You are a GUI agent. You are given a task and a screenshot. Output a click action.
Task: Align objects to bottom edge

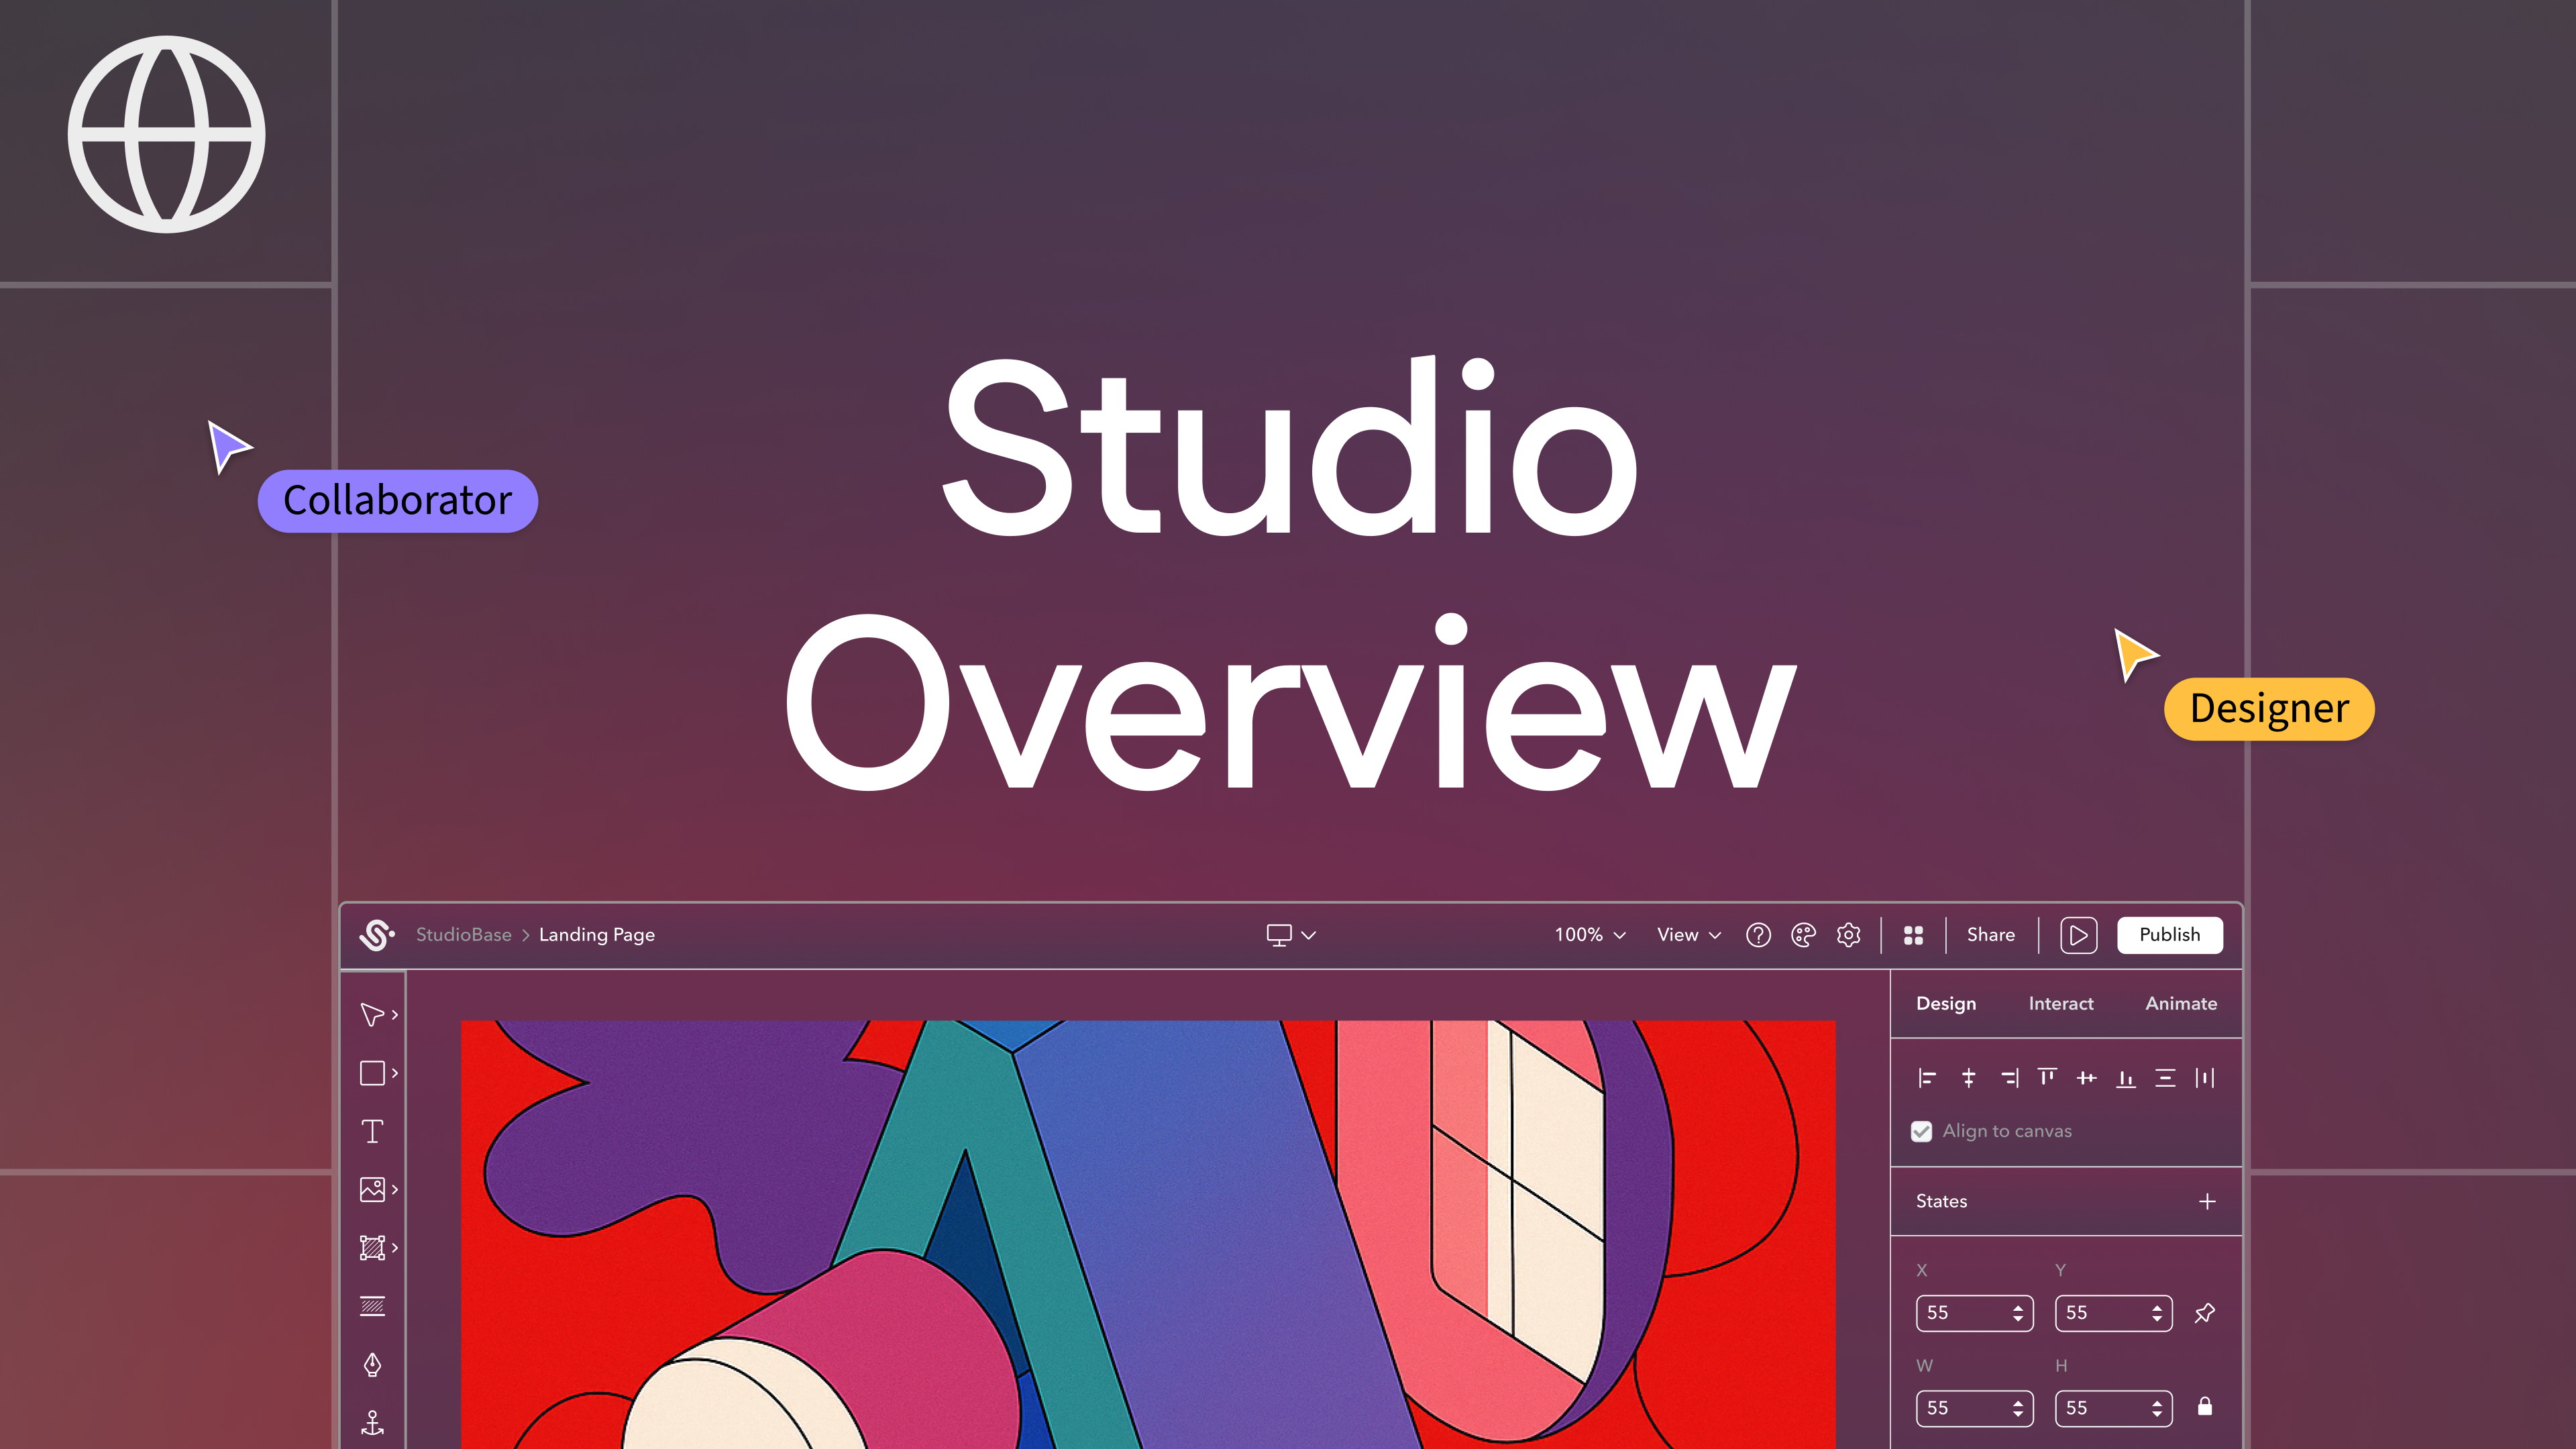pyautogui.click(x=2126, y=1077)
